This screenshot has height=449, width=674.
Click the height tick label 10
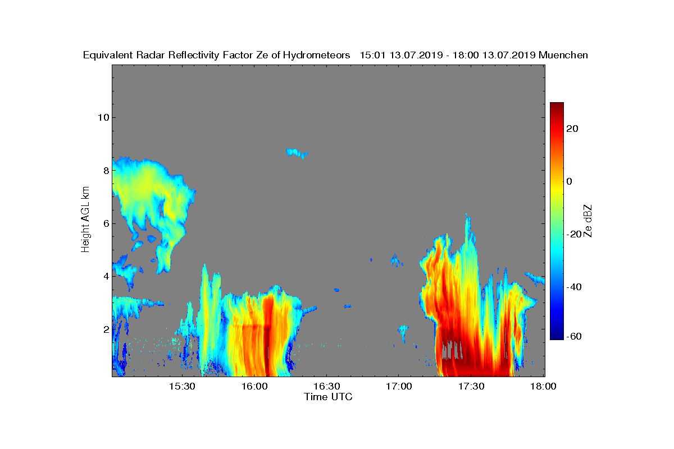[x=102, y=117]
